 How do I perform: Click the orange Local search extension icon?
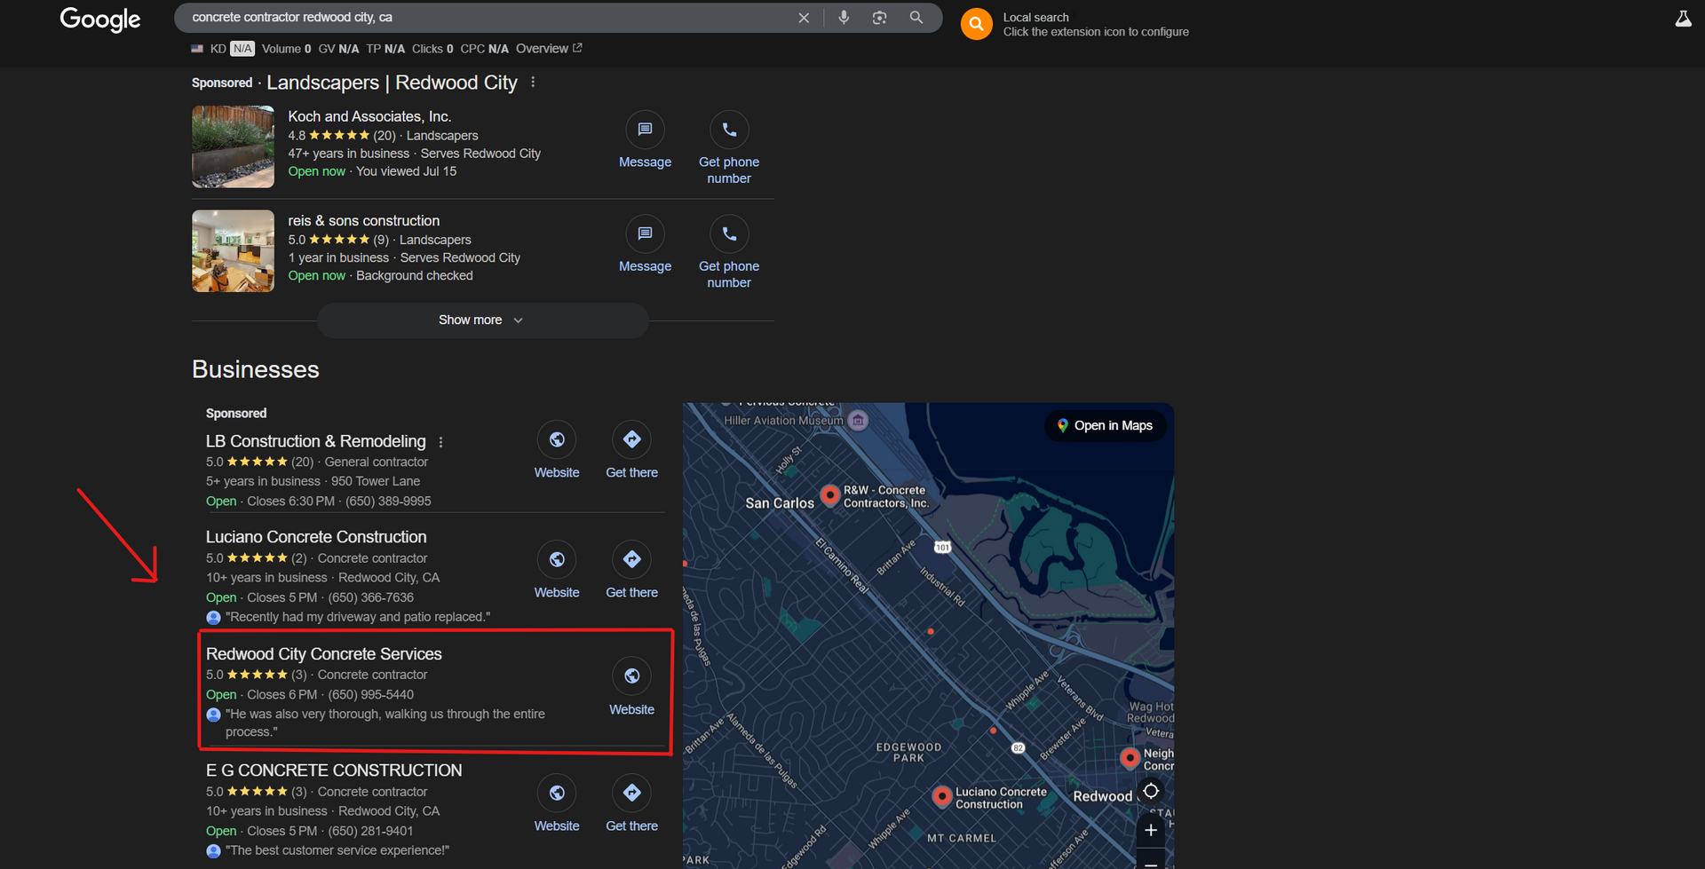tap(976, 24)
